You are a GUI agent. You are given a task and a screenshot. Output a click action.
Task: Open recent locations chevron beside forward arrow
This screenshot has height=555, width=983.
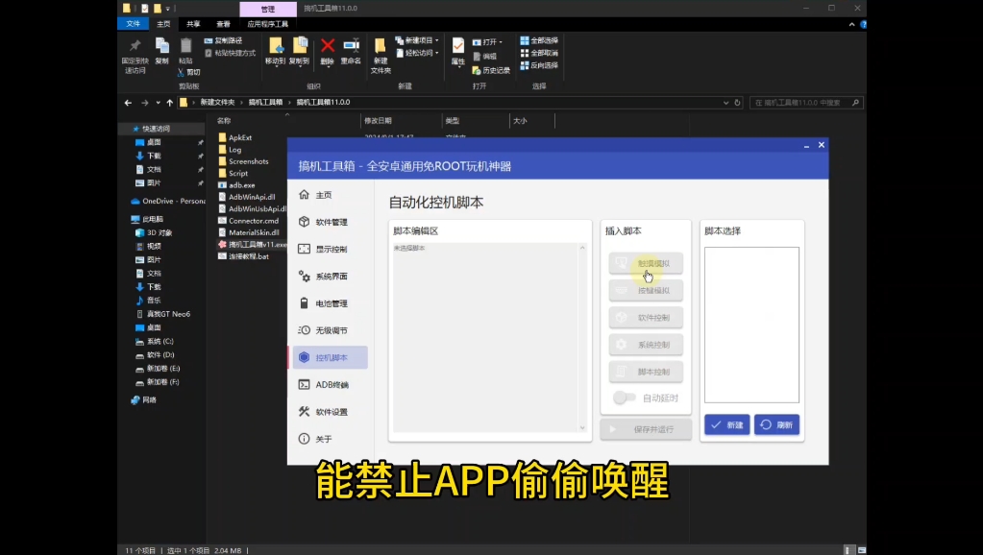(158, 103)
